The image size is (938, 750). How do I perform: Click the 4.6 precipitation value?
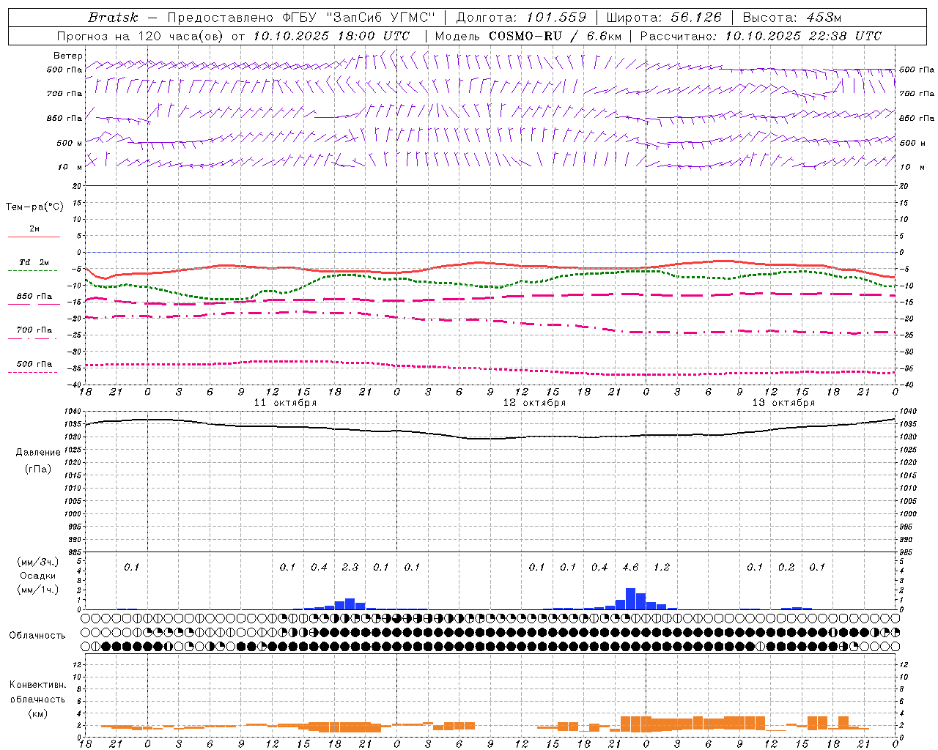[630, 567]
